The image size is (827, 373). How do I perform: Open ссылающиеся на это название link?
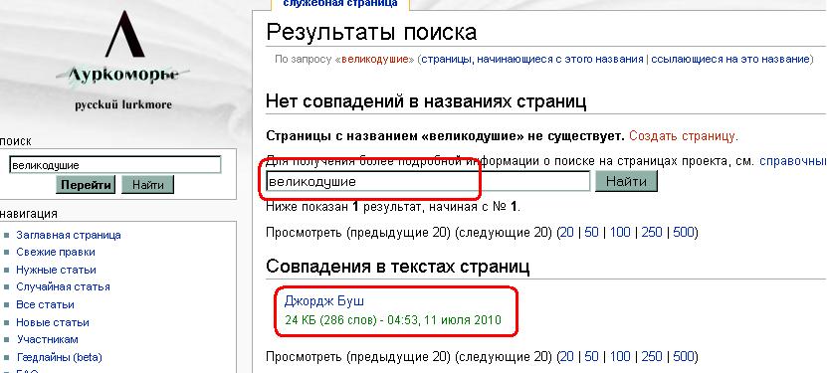point(729,59)
